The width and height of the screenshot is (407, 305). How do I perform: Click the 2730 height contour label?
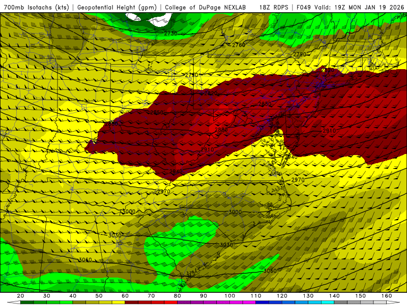click(x=170, y=33)
